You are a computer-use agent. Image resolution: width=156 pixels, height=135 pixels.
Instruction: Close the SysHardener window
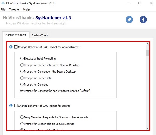point(151,3)
